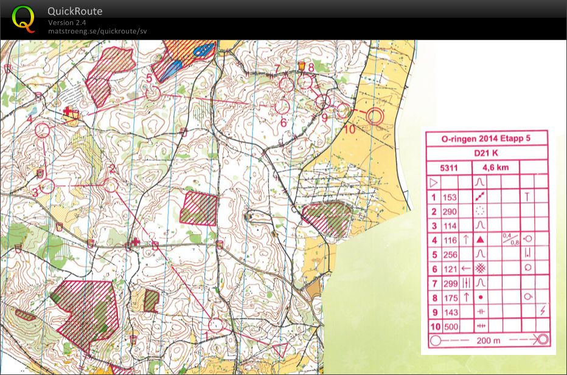Click the up arrow symbol in row 8
The height and width of the screenshot is (375, 567).
pyautogui.click(x=467, y=297)
